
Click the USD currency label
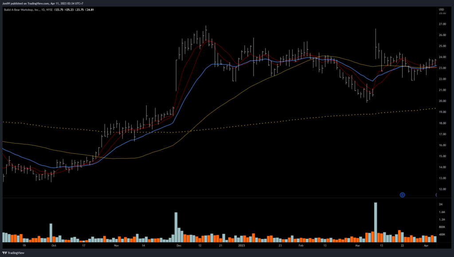click(441, 9)
